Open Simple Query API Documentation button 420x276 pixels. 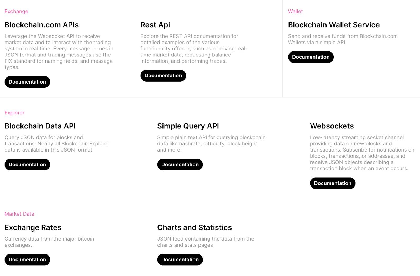coord(180,165)
